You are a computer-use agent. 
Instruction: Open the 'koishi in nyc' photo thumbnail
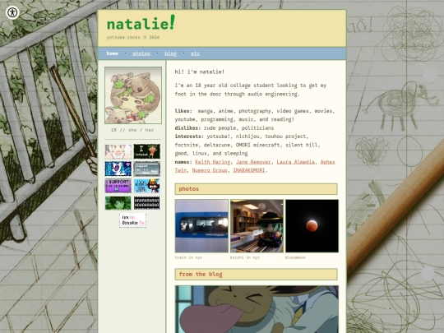(x=257, y=225)
